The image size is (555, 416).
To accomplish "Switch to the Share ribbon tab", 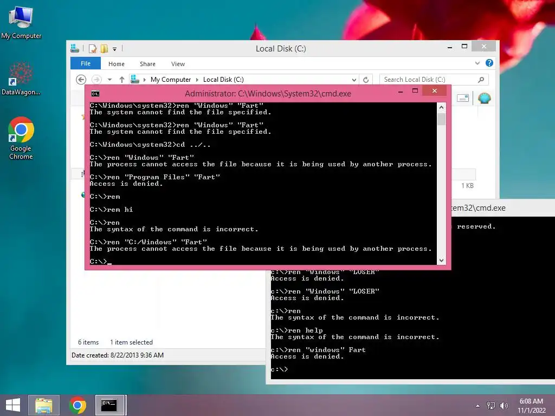I will coord(147,64).
